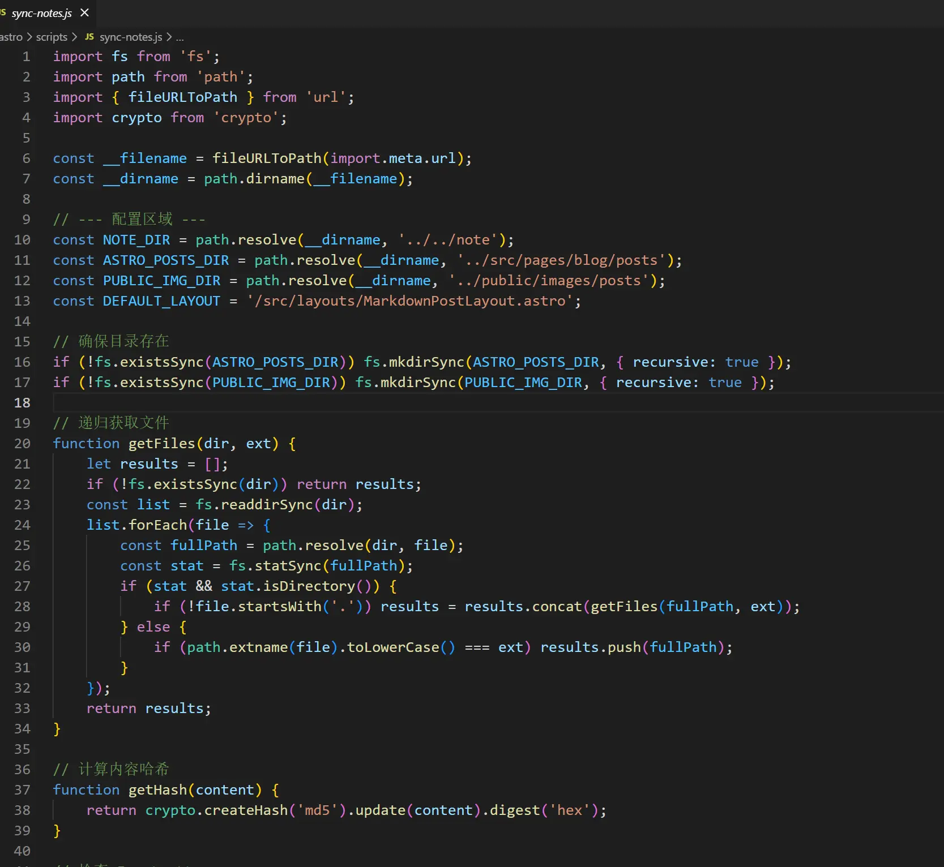Screen dimensions: 944x867
Task: Click the JS file icon in the breadcrumb
Action: (89, 37)
